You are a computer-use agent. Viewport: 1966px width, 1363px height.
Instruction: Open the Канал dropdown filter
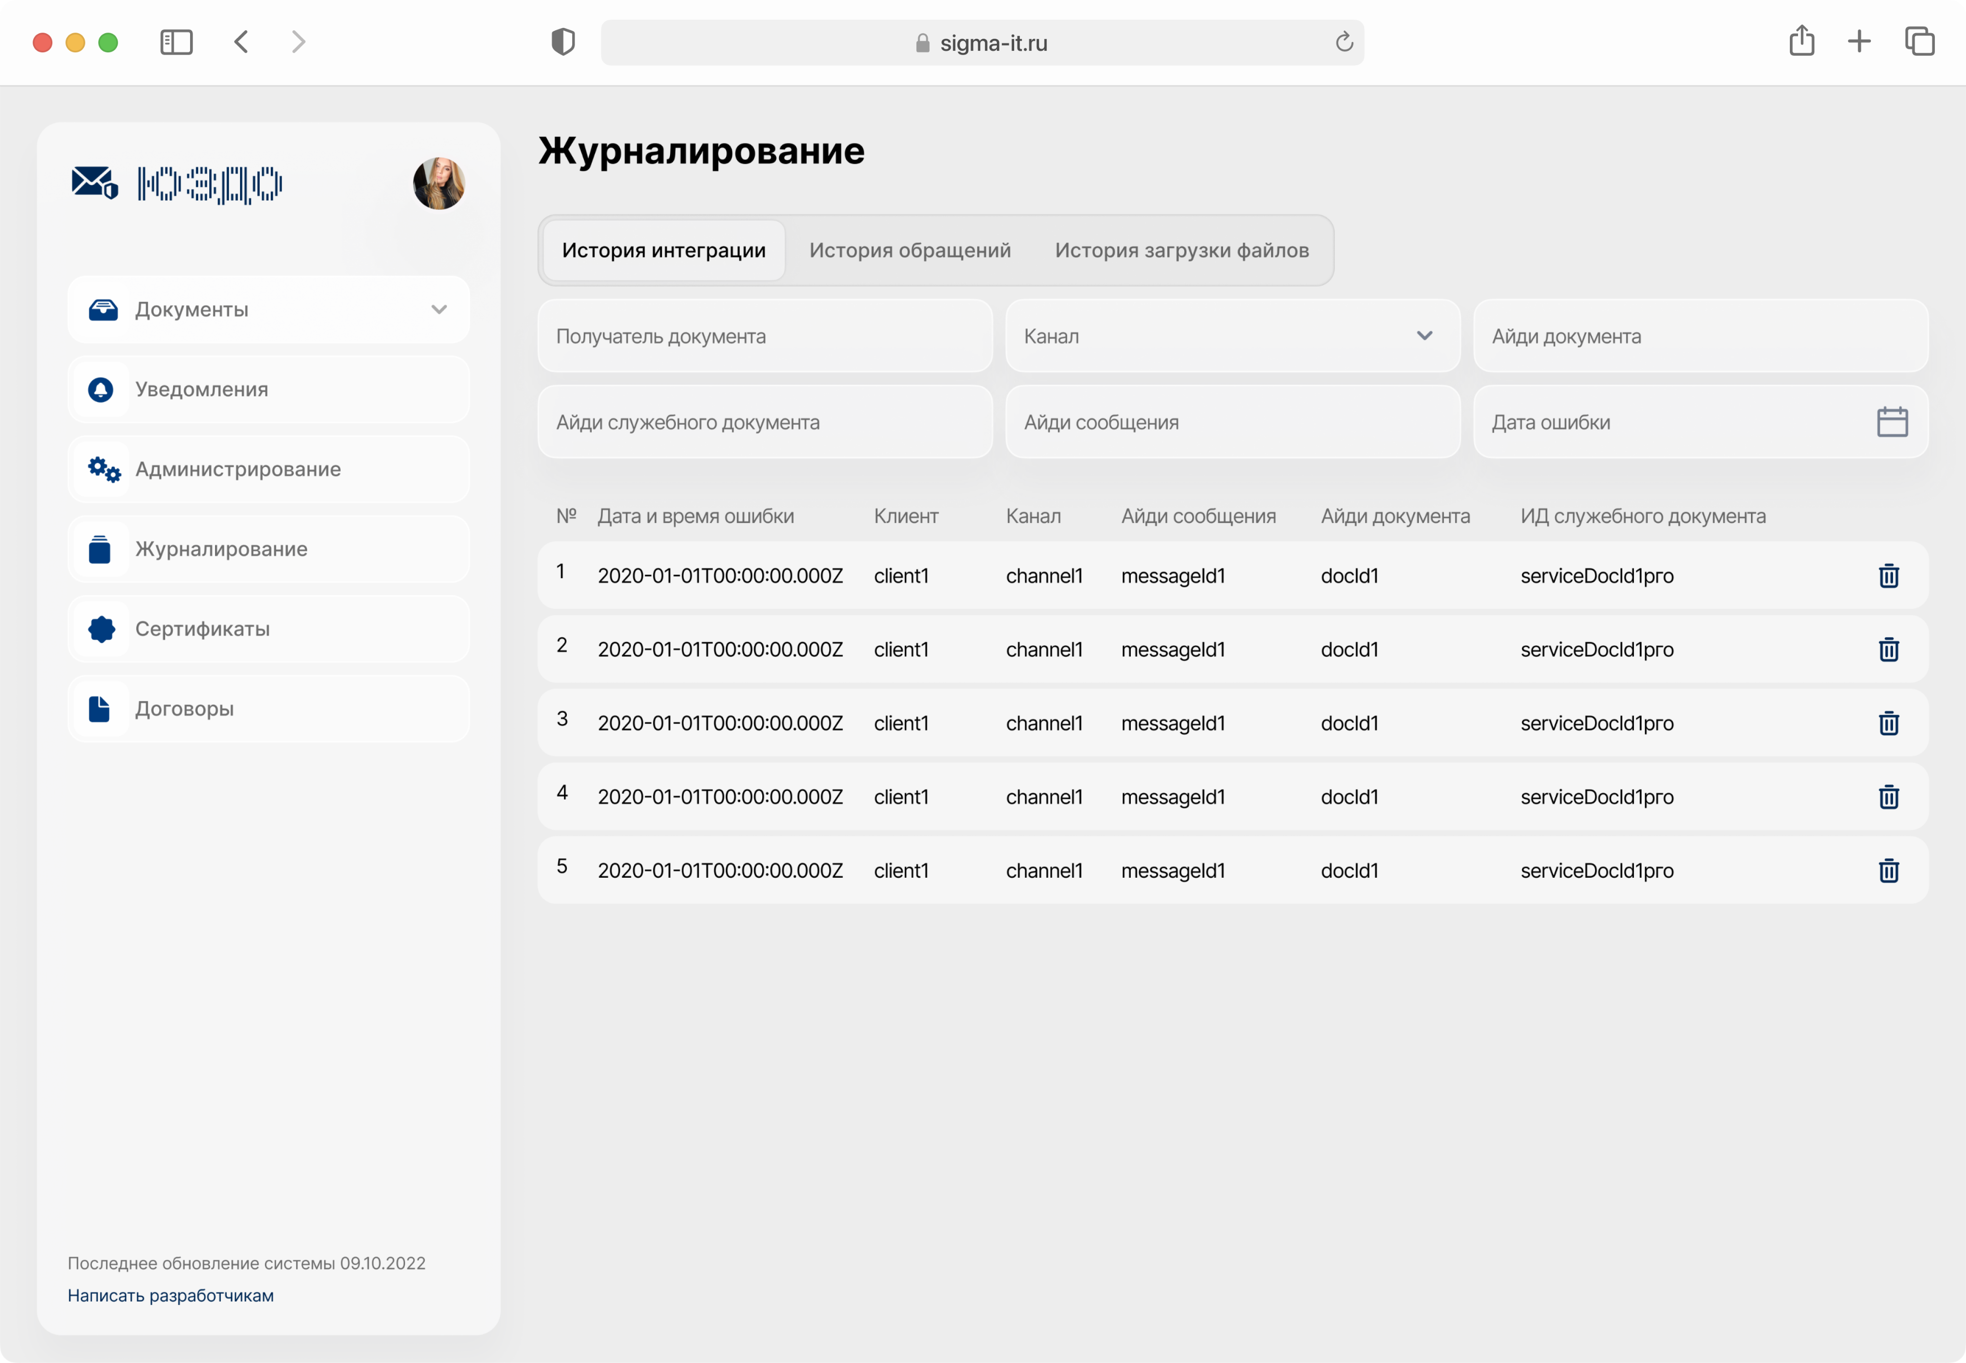point(1232,335)
